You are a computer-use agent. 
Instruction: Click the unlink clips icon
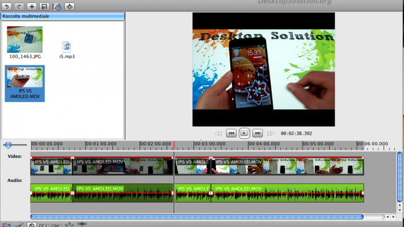coord(44,225)
